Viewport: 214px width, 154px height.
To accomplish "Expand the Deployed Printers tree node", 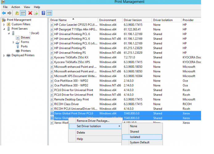I will (4, 55).
